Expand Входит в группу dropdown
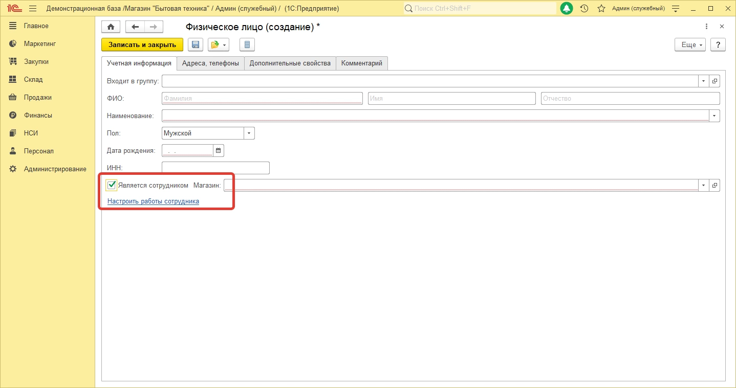Viewport: 736px width, 388px height. (704, 81)
